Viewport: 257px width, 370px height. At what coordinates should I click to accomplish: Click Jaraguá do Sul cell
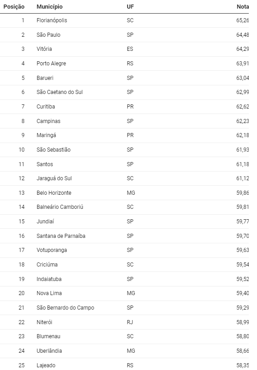pos(54,178)
